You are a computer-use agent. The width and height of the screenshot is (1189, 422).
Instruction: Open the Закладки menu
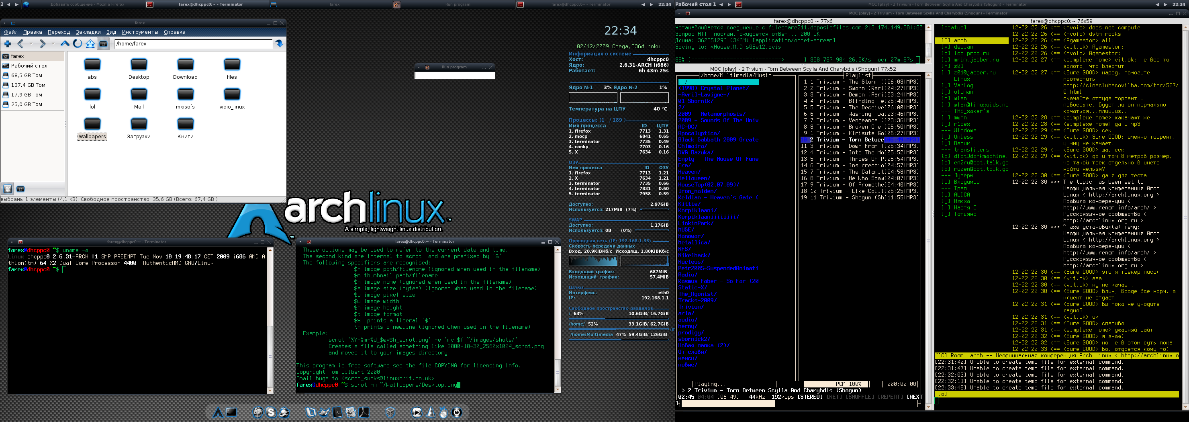click(x=88, y=32)
